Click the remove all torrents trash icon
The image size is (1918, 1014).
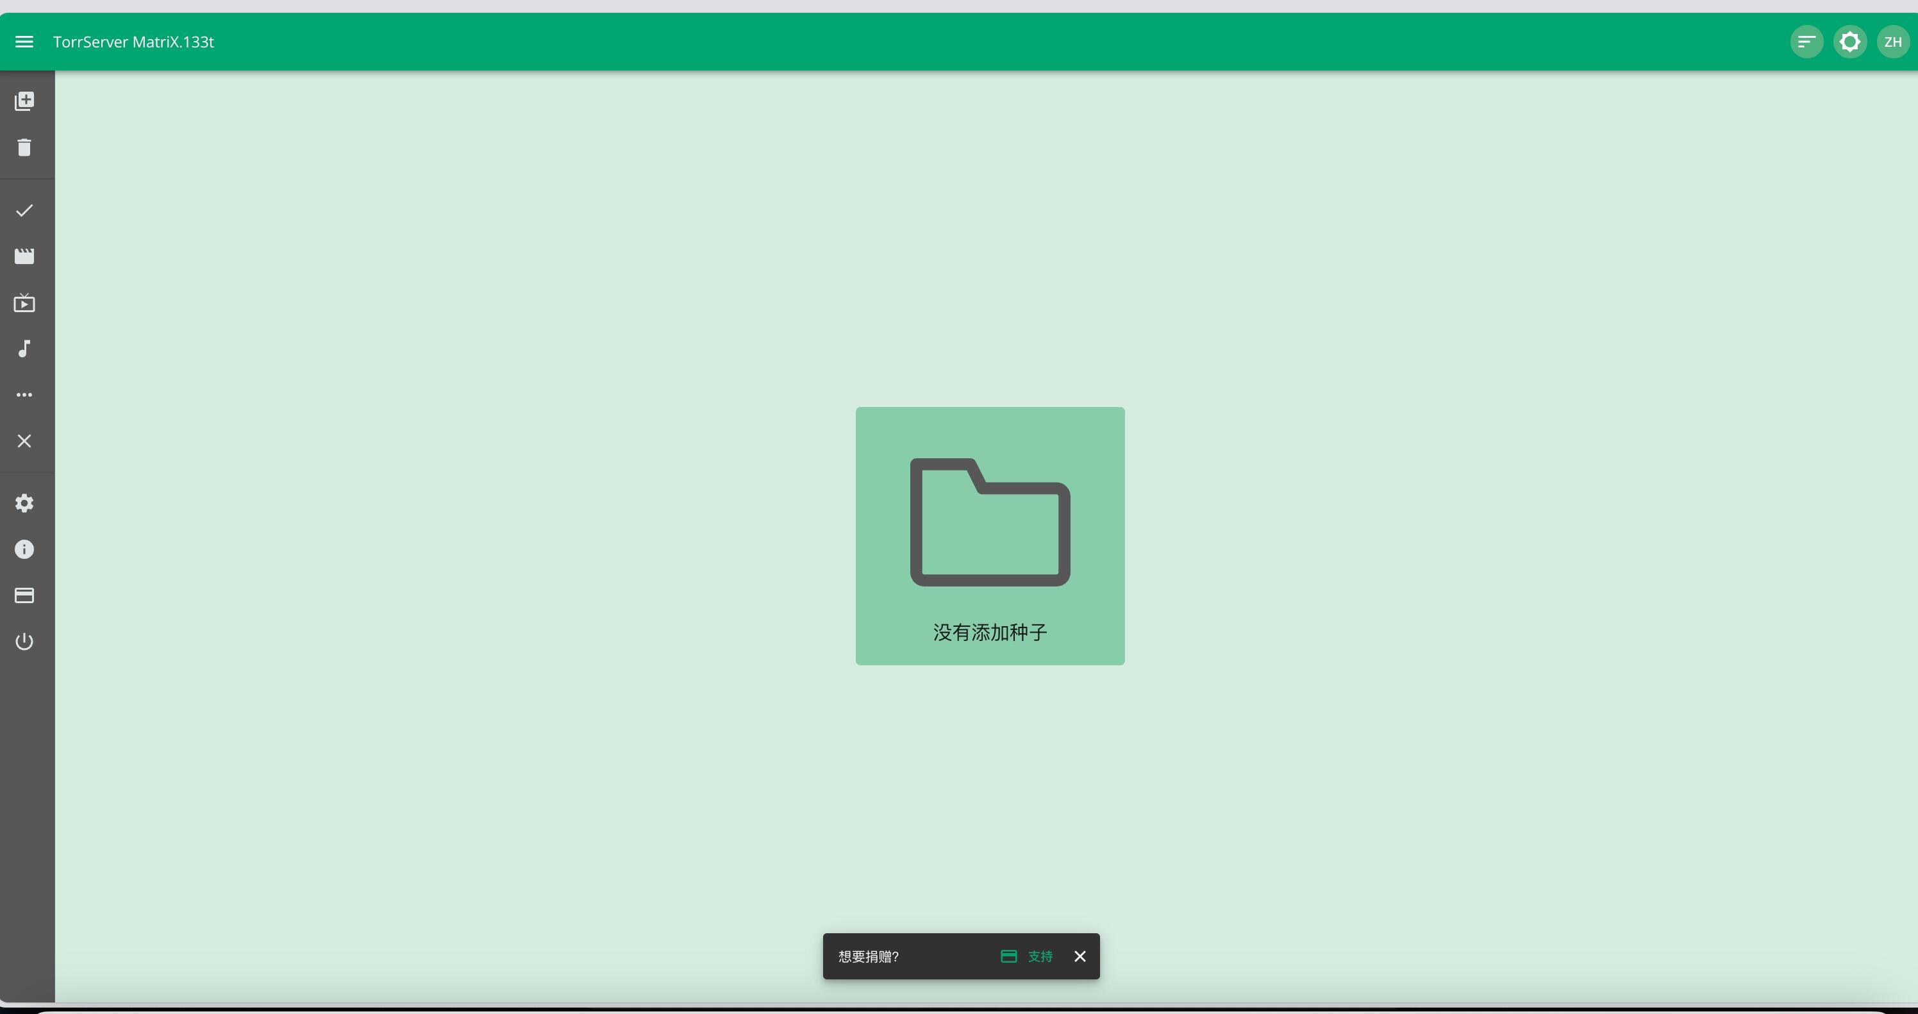(x=24, y=147)
